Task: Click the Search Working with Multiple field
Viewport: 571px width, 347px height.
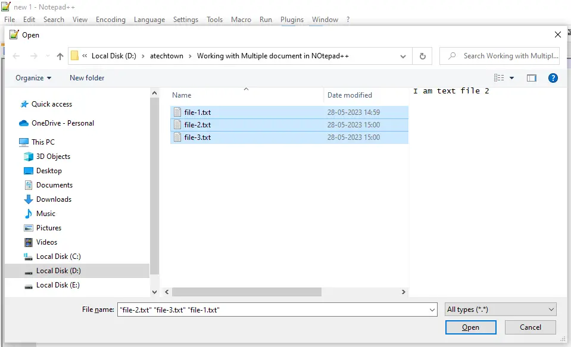Action: (x=500, y=56)
